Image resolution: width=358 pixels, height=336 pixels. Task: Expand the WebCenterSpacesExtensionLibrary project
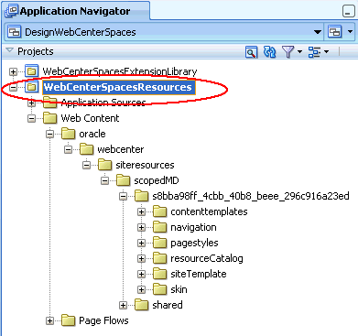pos(13,72)
